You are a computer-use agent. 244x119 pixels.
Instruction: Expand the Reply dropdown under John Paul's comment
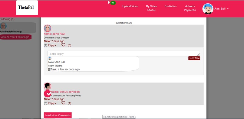point(52,45)
